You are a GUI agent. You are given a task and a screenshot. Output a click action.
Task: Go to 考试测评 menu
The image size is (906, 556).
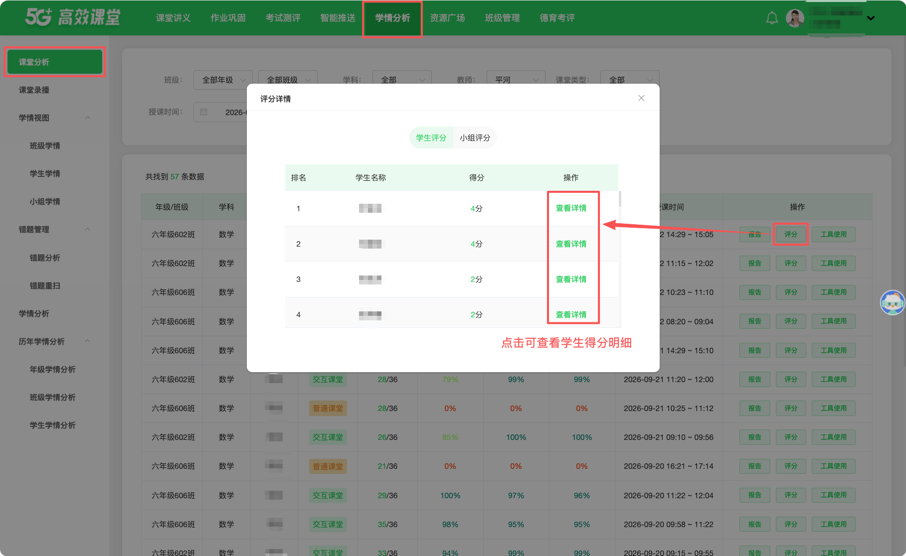283,18
